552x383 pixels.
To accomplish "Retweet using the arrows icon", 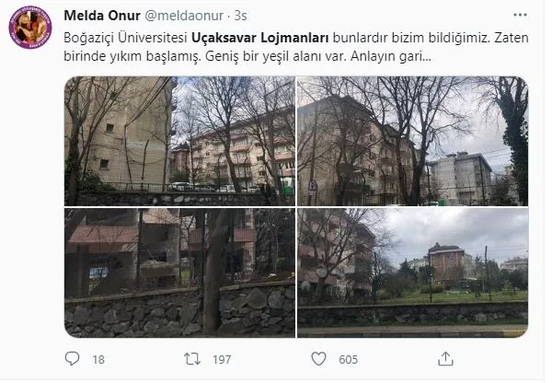I will coord(192,359).
